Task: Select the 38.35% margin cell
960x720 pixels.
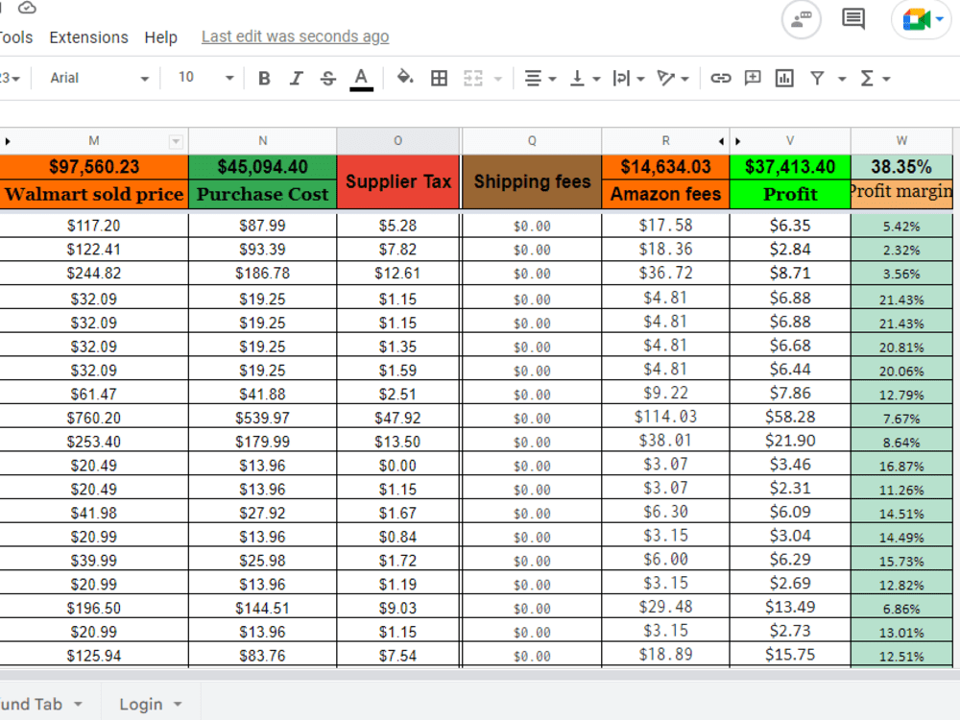Action: click(901, 167)
